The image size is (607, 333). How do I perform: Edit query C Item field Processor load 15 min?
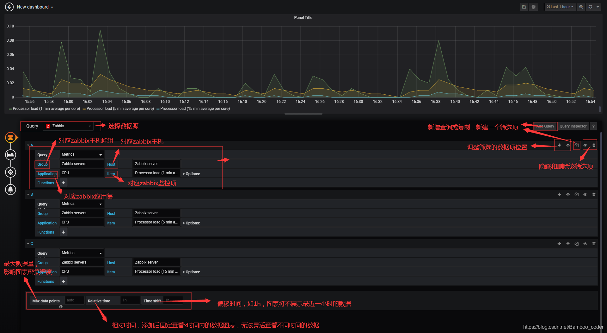[x=156, y=271]
